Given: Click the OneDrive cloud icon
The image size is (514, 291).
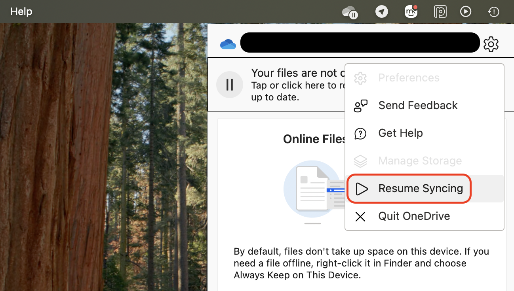Looking at the screenshot, I should coord(228,44).
